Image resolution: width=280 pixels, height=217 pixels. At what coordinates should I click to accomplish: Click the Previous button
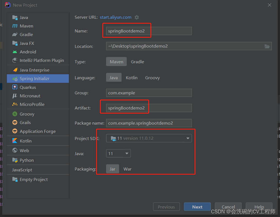[166, 207]
